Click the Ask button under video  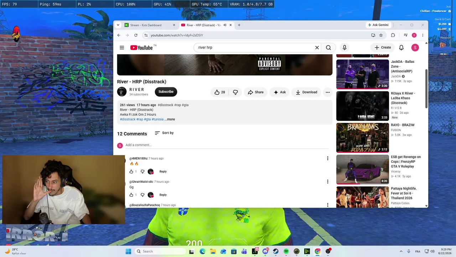click(280, 92)
